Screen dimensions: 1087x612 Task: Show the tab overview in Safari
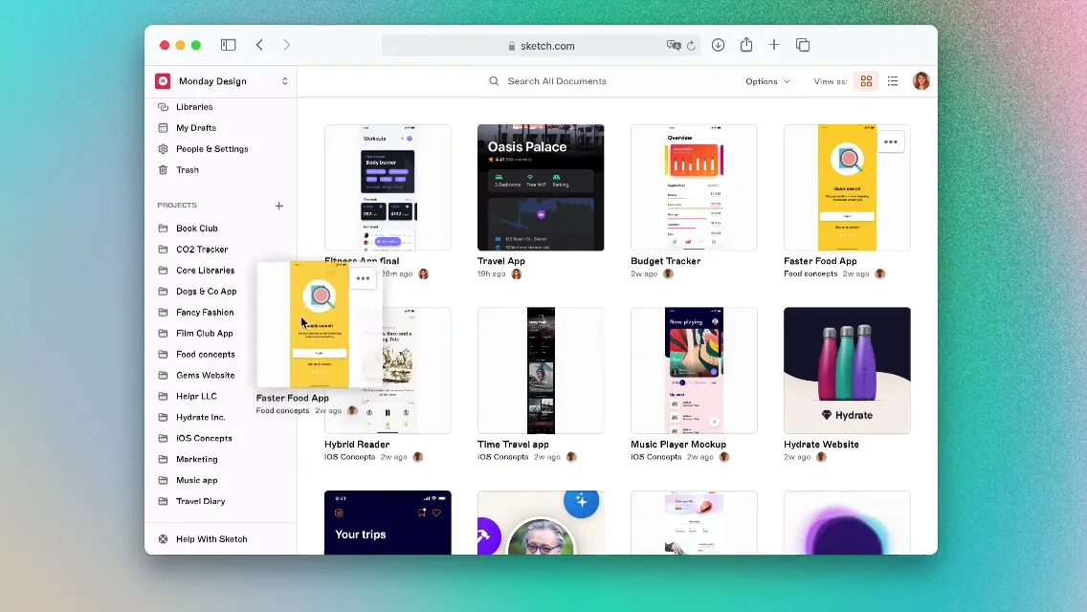pyautogui.click(x=803, y=44)
